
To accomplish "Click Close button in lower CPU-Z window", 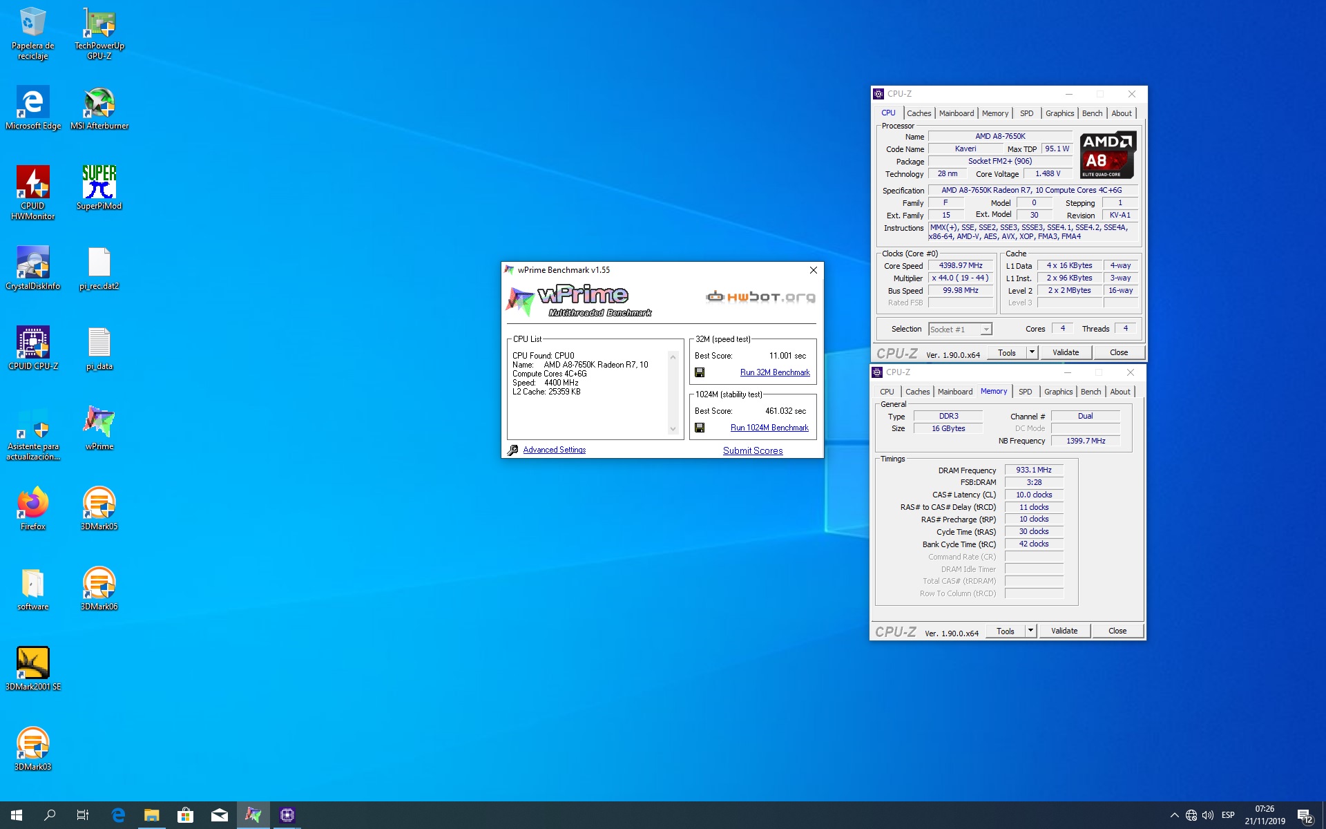I will pyautogui.click(x=1117, y=631).
